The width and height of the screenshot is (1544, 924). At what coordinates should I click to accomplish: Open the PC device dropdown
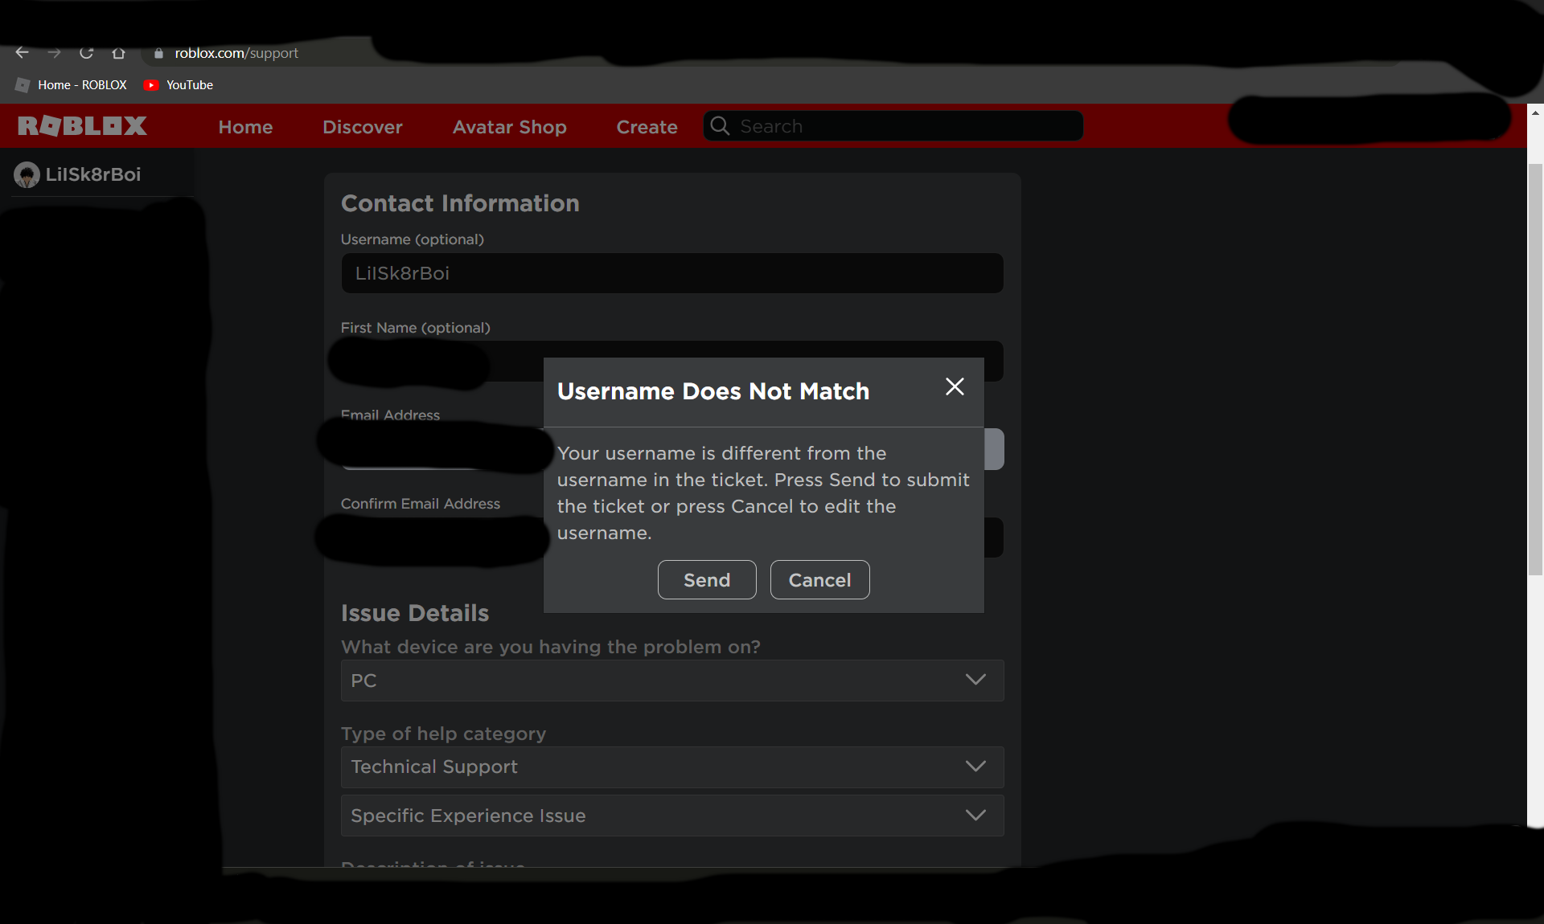point(671,681)
